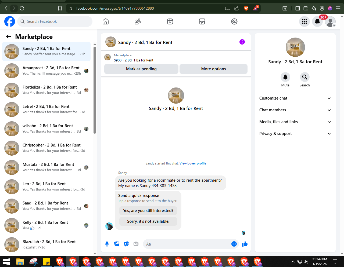Open Brave Shields lion icon in address bar
The height and width of the screenshot is (267, 344).
point(246,8)
